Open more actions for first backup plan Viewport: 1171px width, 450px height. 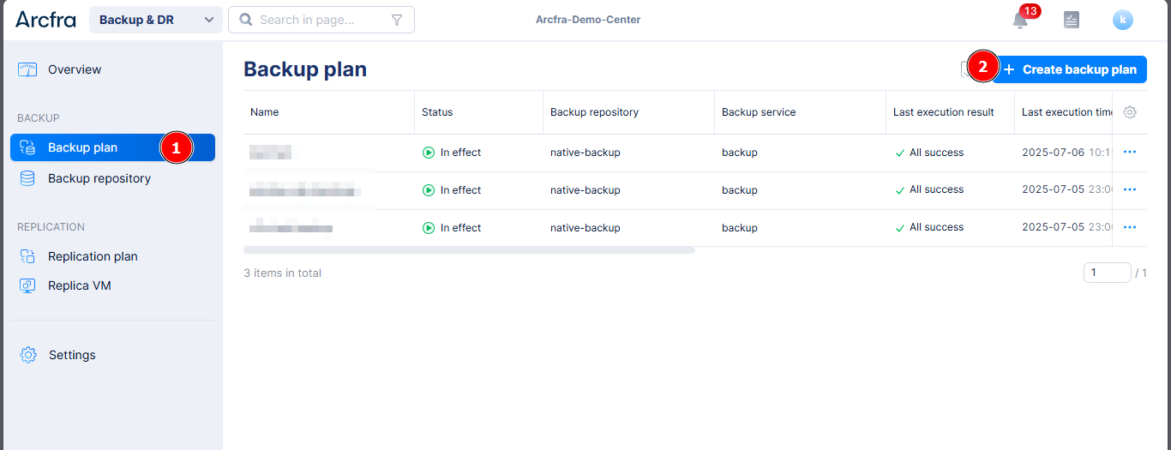pos(1129,153)
